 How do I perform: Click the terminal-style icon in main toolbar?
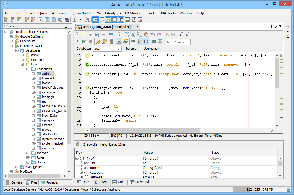pyautogui.click(x=67, y=19)
